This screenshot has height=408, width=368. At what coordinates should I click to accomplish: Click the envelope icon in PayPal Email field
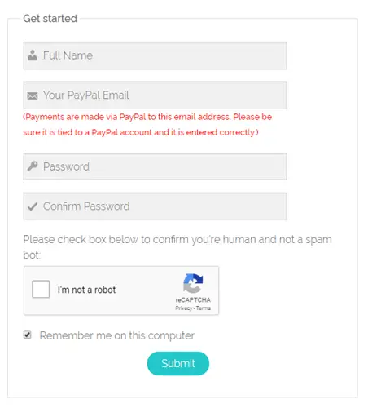[33, 95]
